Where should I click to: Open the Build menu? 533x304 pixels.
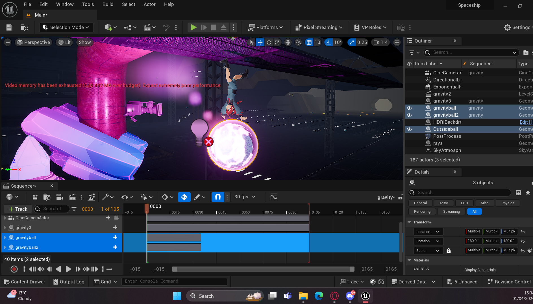[108, 4]
